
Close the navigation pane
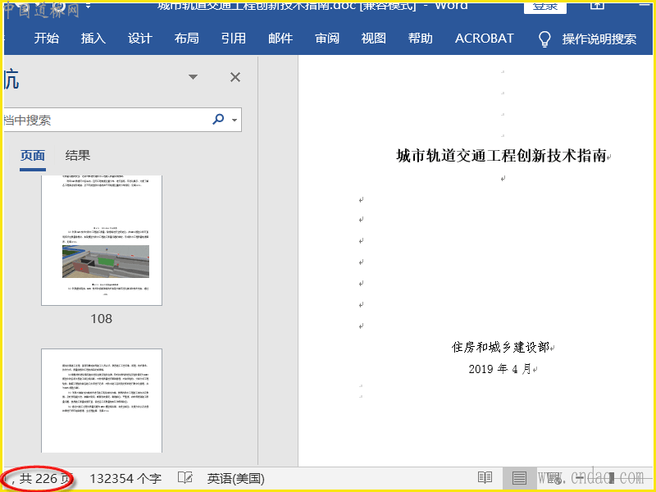235,77
